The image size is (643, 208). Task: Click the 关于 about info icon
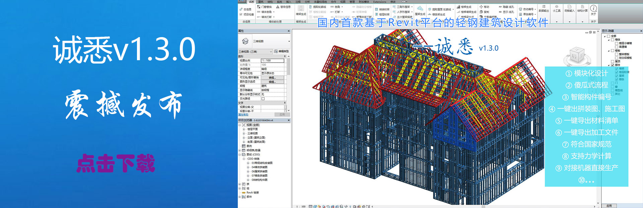point(593,8)
